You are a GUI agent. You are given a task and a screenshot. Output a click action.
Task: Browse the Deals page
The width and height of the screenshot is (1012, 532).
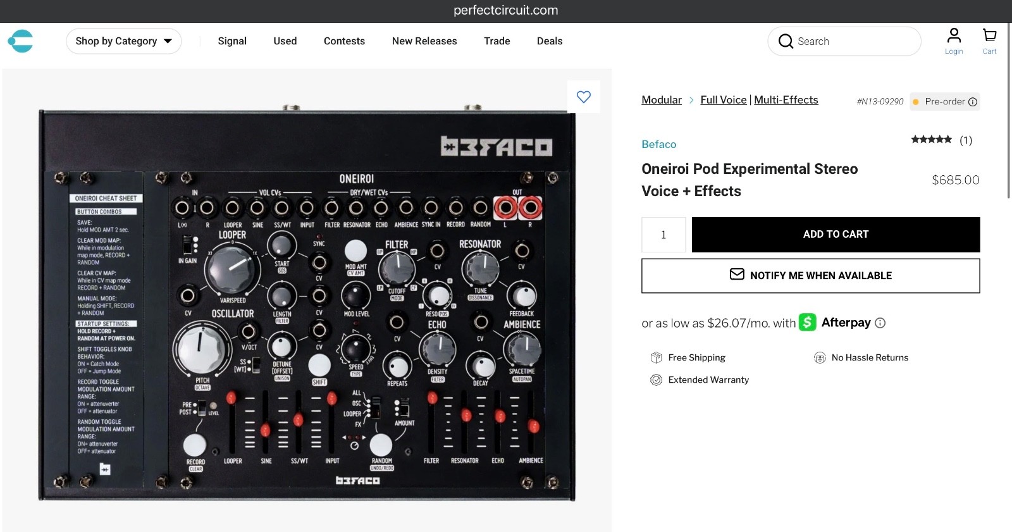550,41
